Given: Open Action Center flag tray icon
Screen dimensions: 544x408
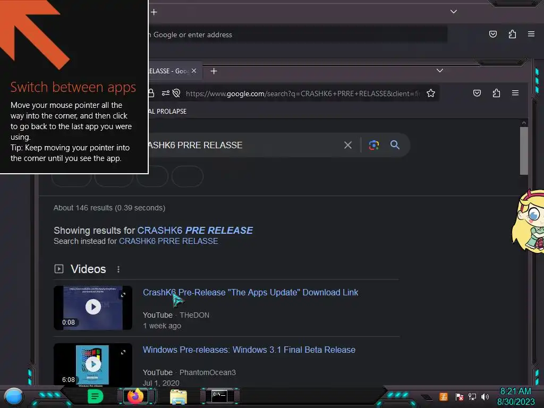Looking at the screenshot, I should (459, 396).
